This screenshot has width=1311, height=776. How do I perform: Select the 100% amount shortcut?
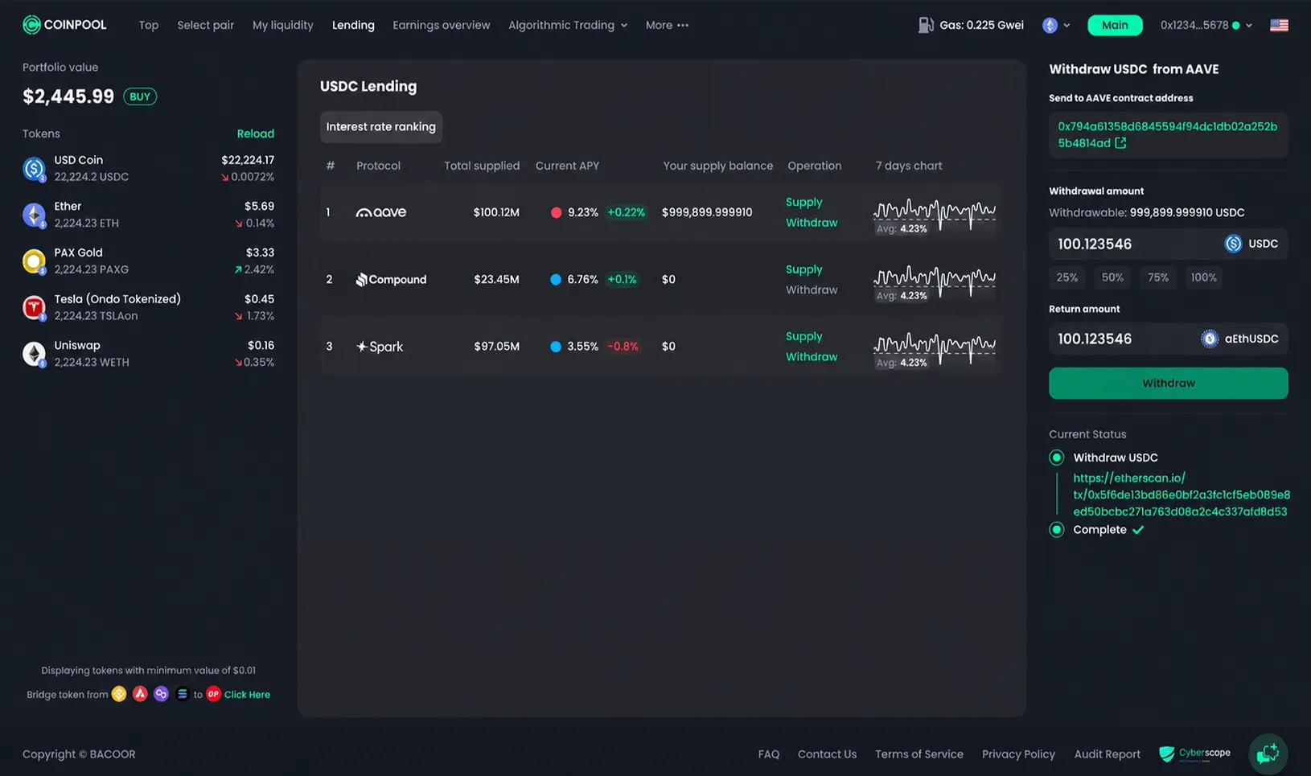point(1204,277)
